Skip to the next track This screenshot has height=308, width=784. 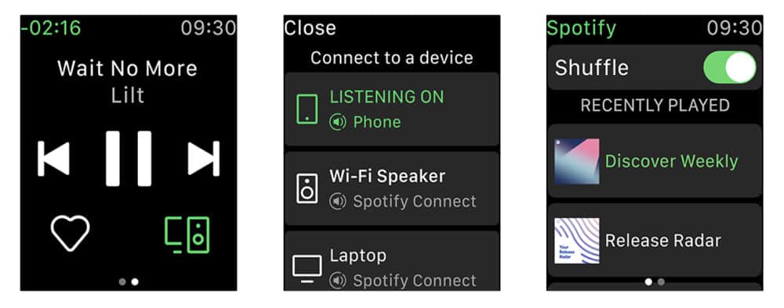click(x=204, y=159)
